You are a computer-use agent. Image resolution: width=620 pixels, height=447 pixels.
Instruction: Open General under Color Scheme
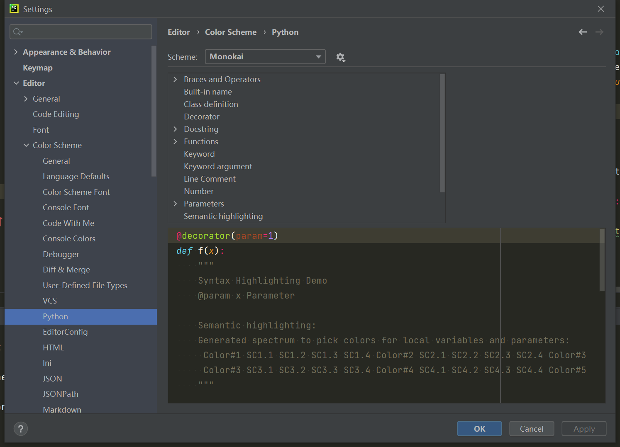[x=56, y=161]
